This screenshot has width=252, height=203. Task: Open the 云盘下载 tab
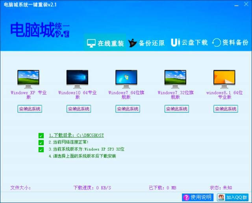click(189, 43)
